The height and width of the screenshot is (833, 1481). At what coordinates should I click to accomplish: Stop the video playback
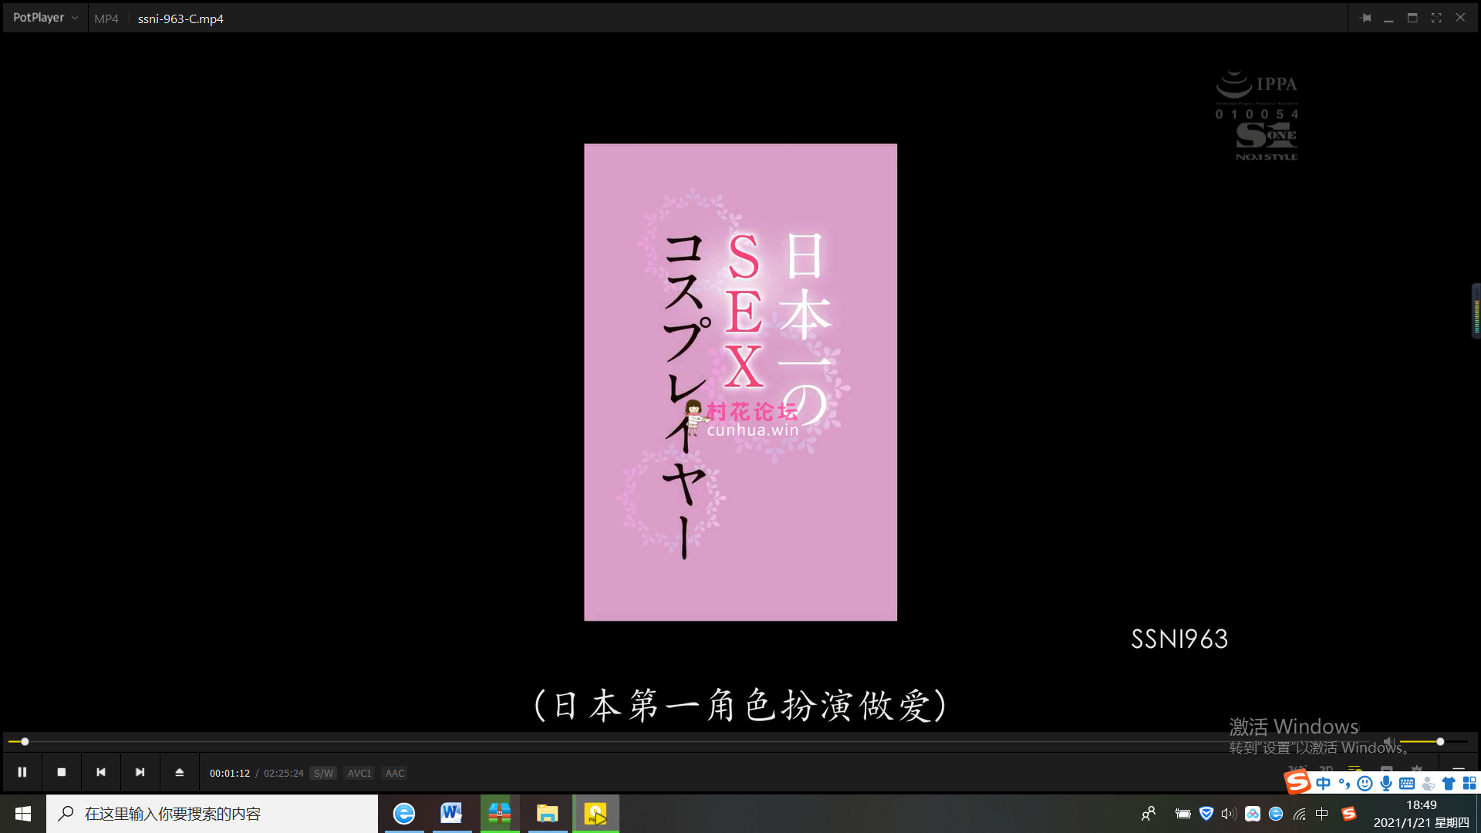[62, 772]
